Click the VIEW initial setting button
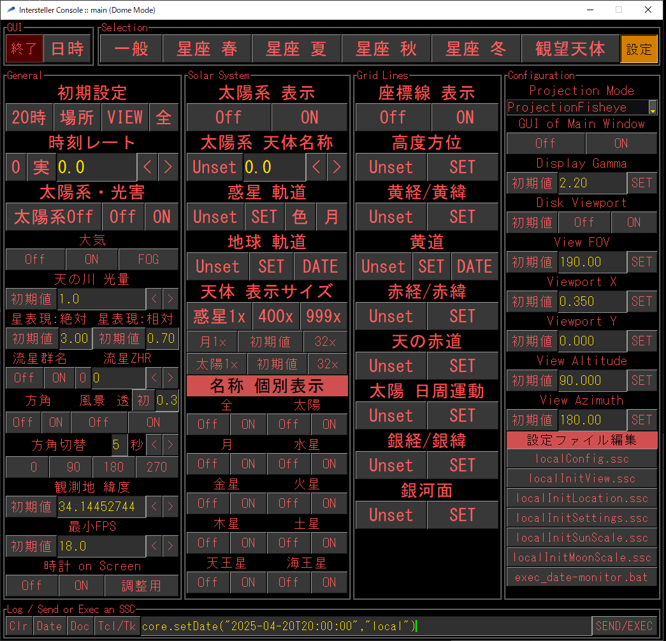The image size is (666, 641). click(x=125, y=117)
